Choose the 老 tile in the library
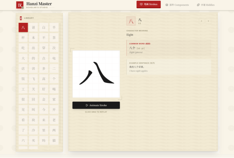This screenshot has height=158, width=234. pyautogui.click(x=54, y=120)
